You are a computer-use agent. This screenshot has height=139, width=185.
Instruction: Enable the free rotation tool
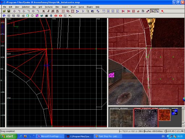click(98, 11)
